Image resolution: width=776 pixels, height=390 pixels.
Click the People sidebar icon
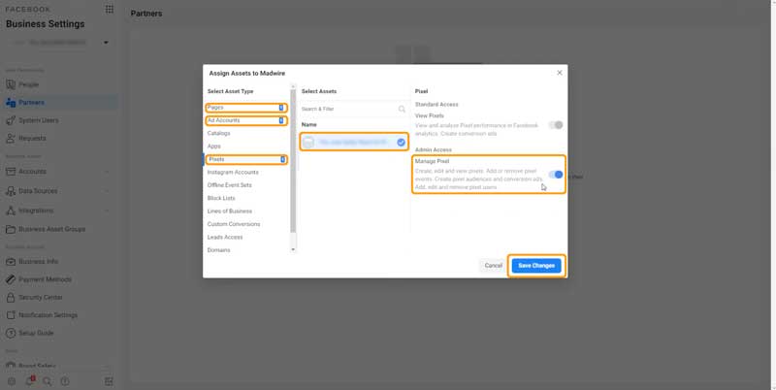point(11,84)
